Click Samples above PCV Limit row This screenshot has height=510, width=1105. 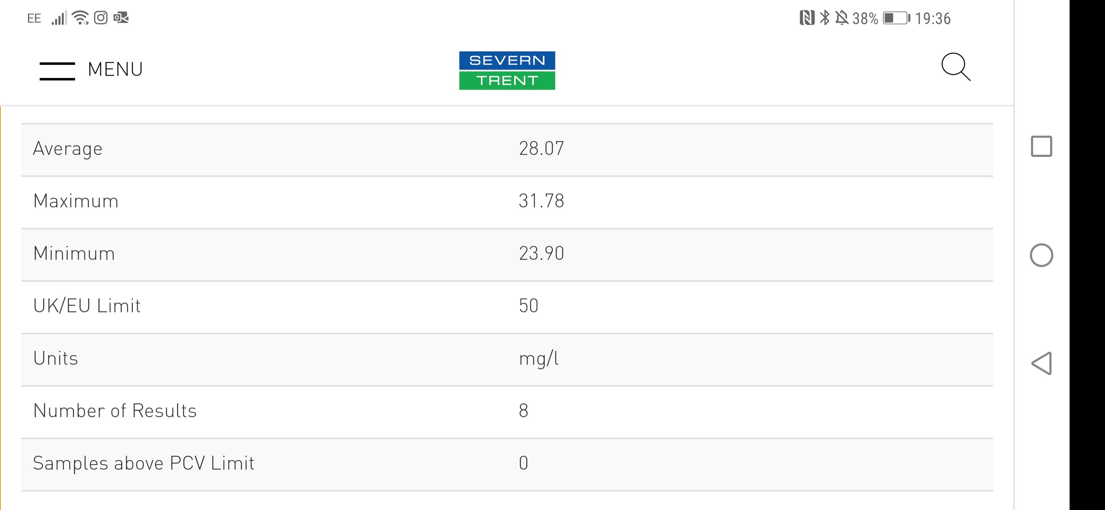[507, 465]
